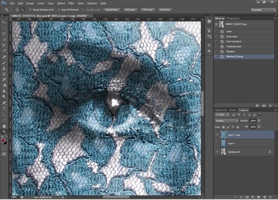Image resolution: width=278 pixels, height=200 pixels.
Task: Click the Fit Screen button
Action: tap(130, 10)
